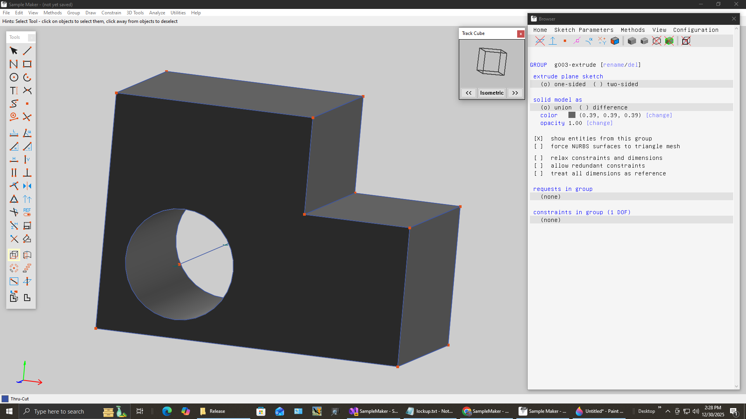
Task: Click the gray color swatch
Action: click(x=572, y=115)
